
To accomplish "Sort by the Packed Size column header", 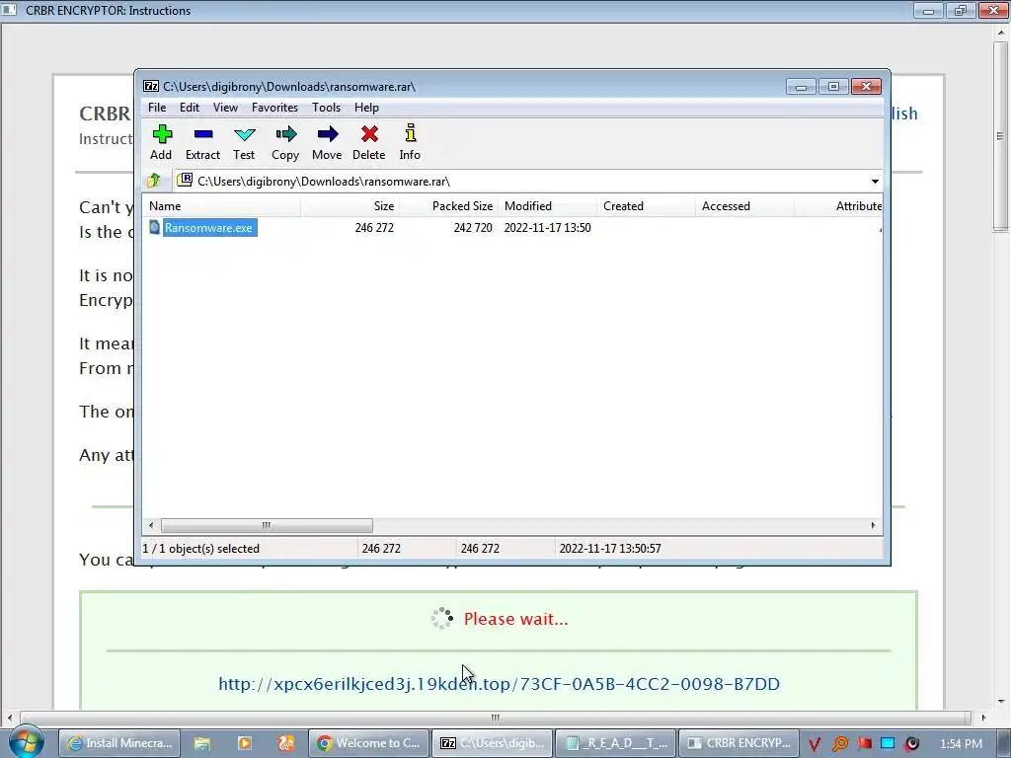I will 448,206.
